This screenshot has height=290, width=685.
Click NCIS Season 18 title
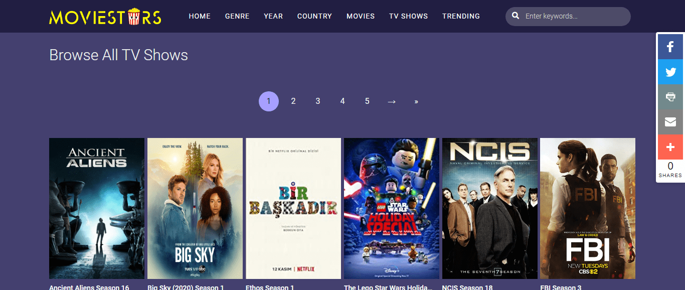coord(467,287)
